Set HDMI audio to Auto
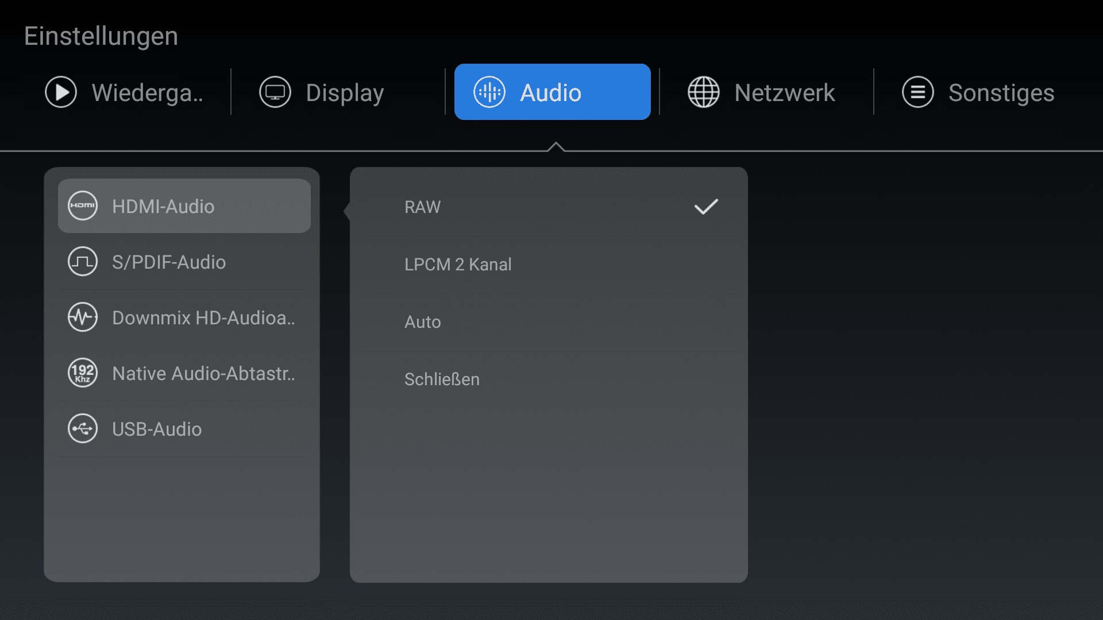Screen dimensions: 1103x620 click(x=423, y=322)
